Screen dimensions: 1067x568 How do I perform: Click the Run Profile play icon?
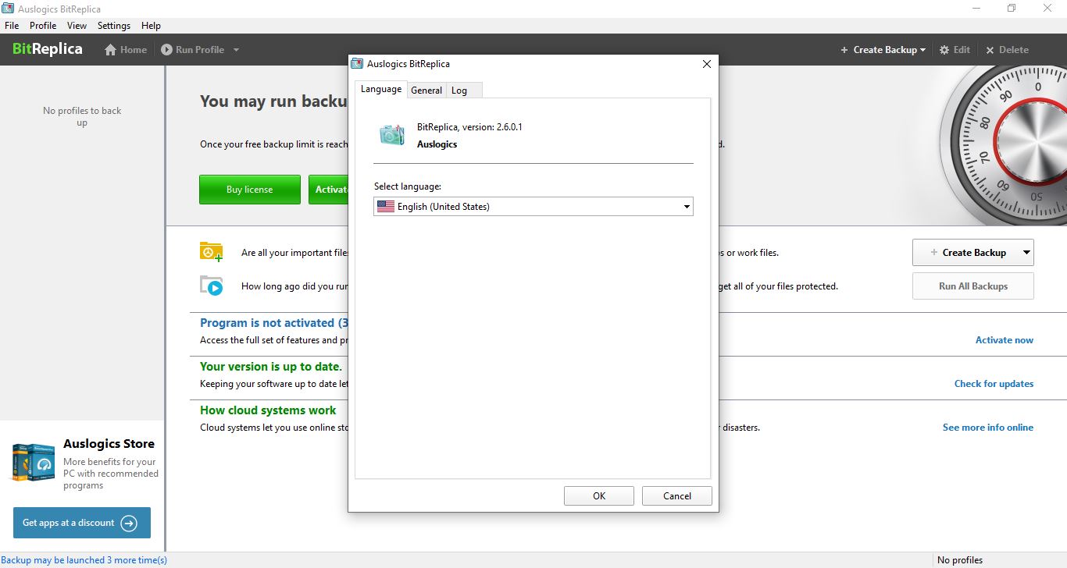coord(166,49)
